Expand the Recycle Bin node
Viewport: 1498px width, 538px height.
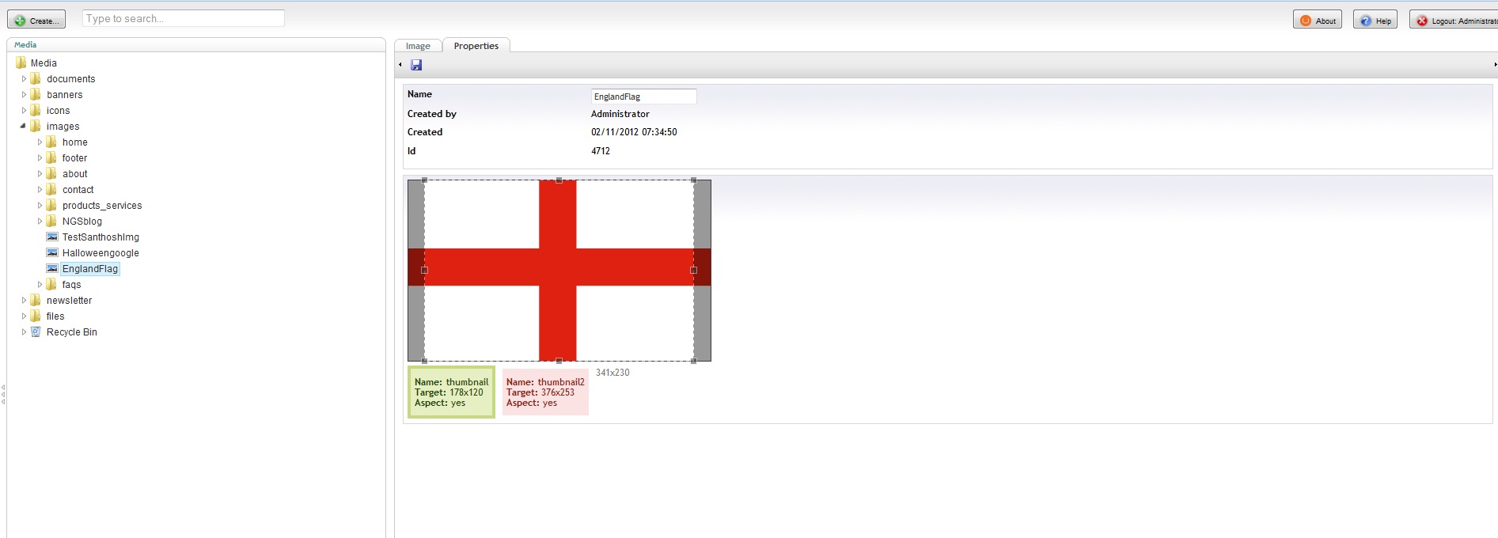tap(24, 332)
